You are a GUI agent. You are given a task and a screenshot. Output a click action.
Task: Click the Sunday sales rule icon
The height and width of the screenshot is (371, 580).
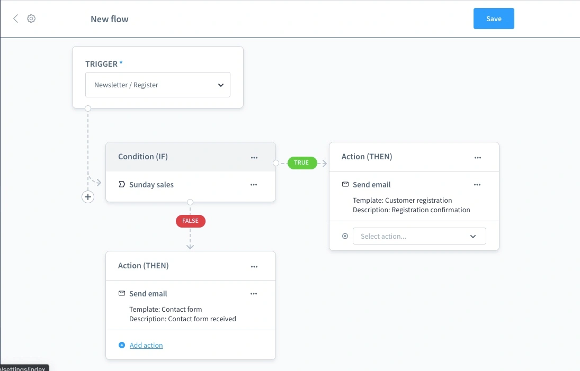(x=122, y=185)
